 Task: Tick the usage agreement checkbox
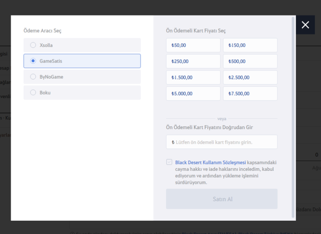coord(169,162)
